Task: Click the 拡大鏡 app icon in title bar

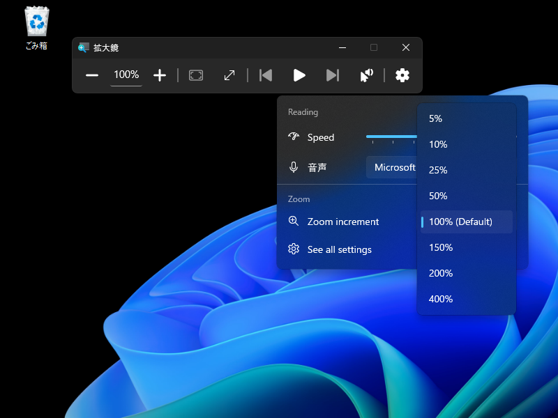Action: [x=83, y=47]
